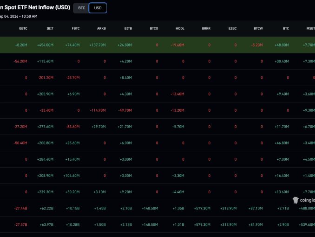This screenshot has width=315, height=237.
Task: Select the -56.20M GBTC cell
Action: 20,61
